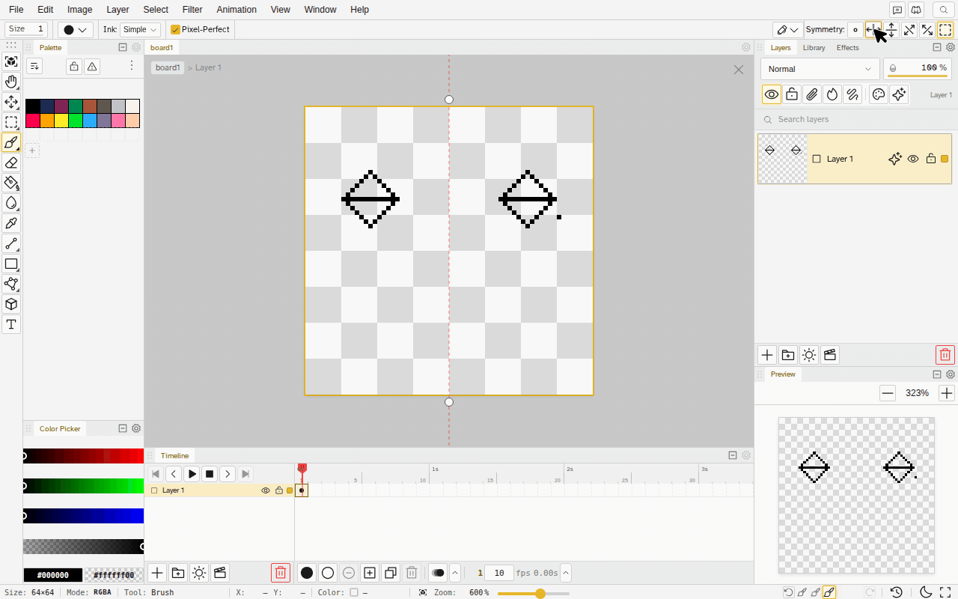Select the 3D cube tool
Screen dimensions: 958x599
(11, 304)
